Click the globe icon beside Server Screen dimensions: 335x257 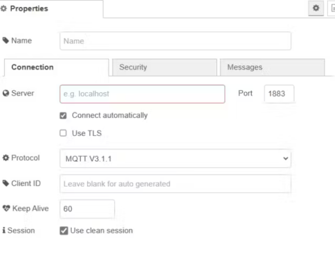[x=6, y=93]
